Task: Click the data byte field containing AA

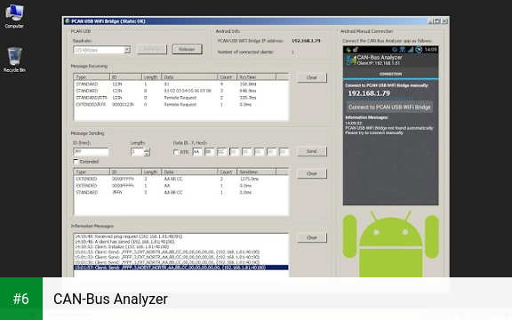Action: (x=197, y=152)
